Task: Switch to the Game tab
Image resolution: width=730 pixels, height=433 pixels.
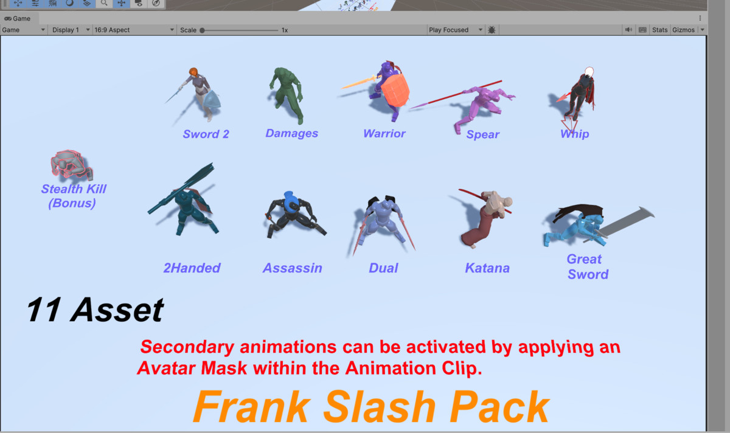Action: (x=18, y=18)
